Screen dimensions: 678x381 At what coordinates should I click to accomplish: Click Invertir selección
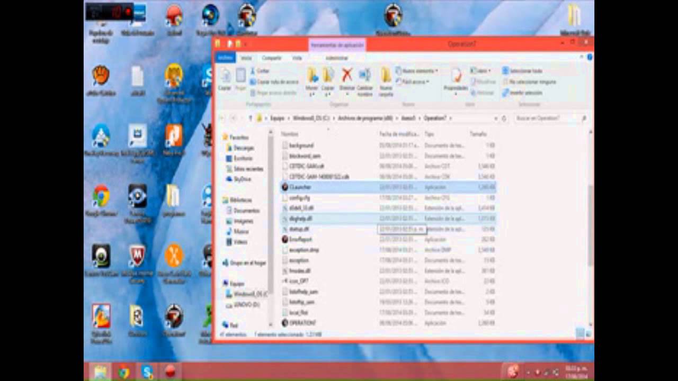(522, 93)
